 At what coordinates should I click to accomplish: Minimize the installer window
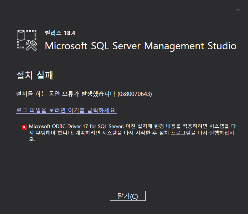pyautogui.click(x=238, y=10)
